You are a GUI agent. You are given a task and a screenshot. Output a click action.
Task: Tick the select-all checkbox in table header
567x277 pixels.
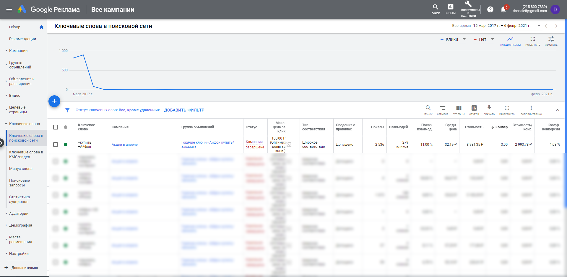[x=56, y=127]
